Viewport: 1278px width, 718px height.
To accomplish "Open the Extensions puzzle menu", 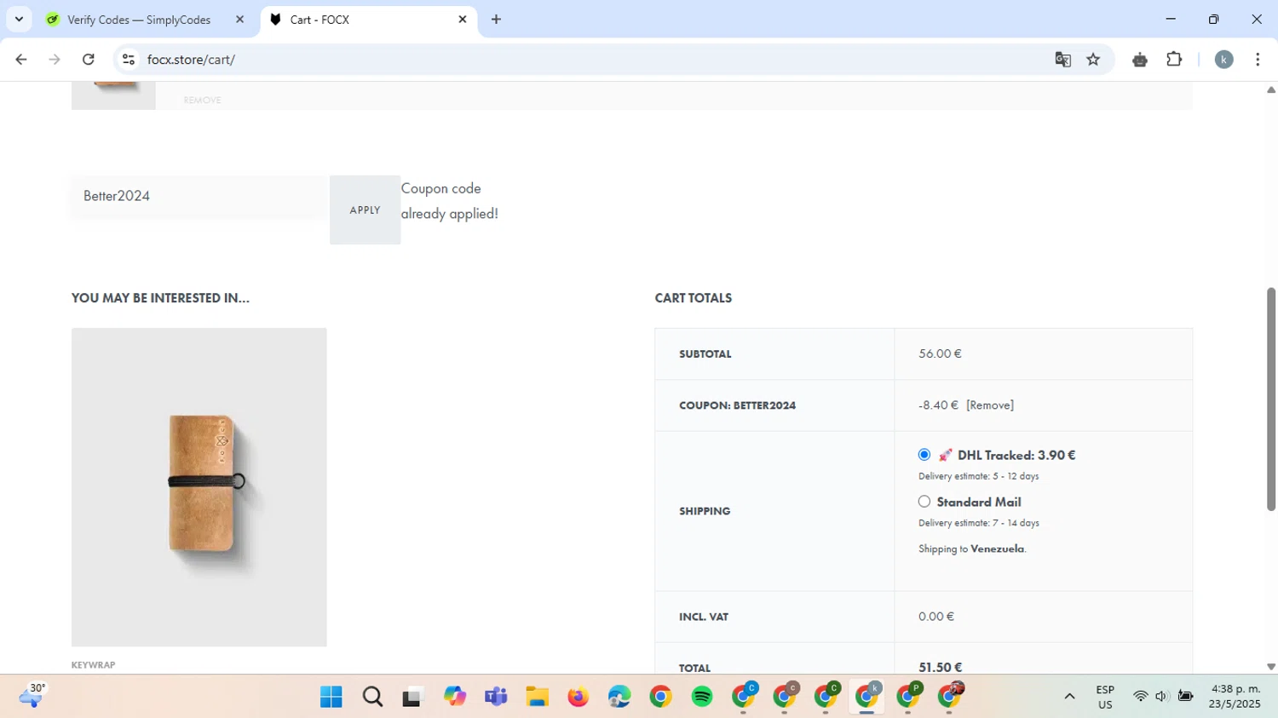I will point(1174,60).
